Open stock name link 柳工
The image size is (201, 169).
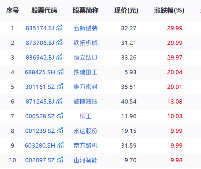[x=85, y=116]
